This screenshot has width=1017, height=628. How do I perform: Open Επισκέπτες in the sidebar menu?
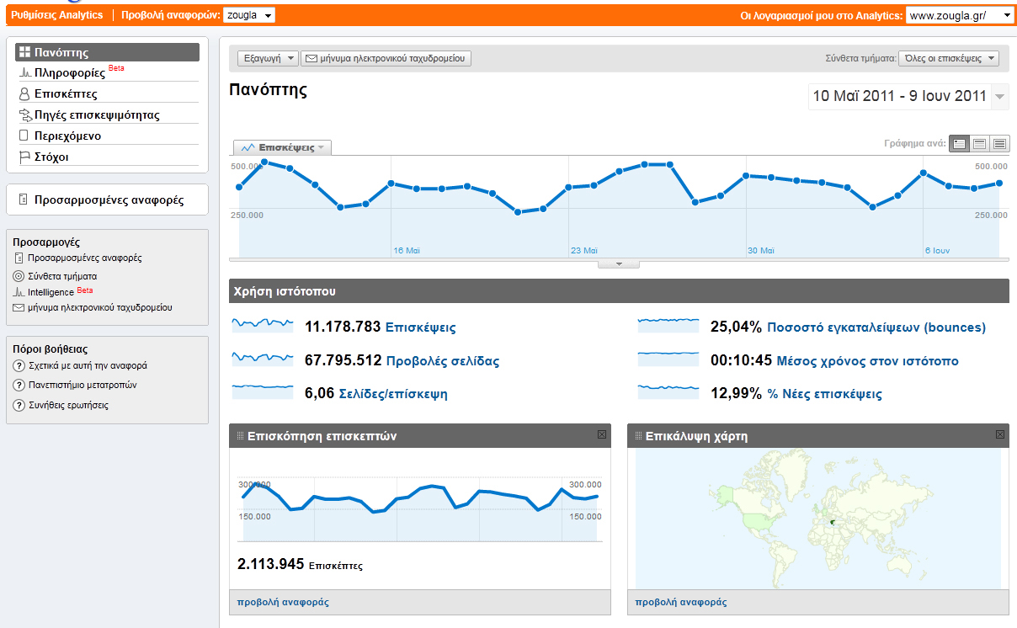(66, 93)
